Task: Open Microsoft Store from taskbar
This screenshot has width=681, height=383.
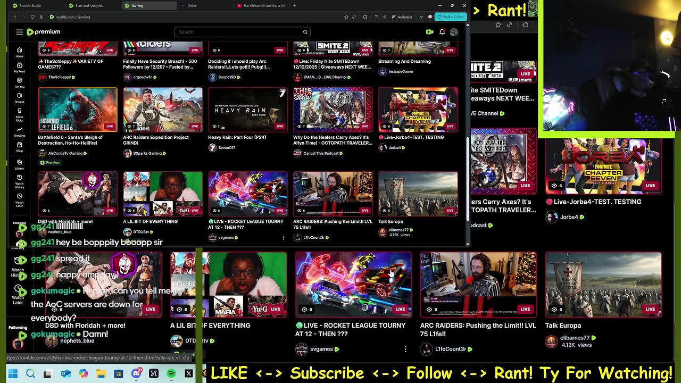Action: [x=118, y=374]
